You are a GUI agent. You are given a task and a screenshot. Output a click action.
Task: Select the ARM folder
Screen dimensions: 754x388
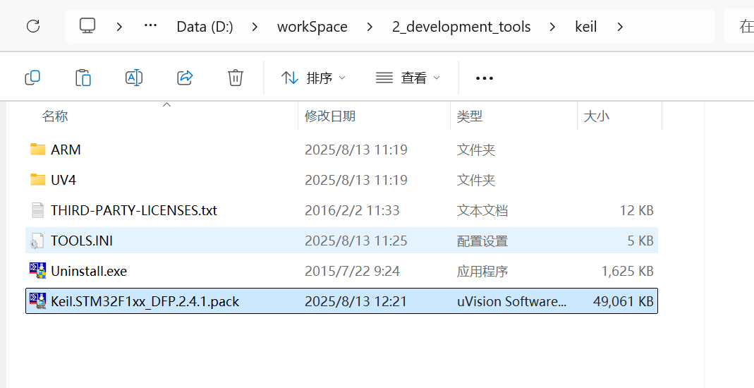[341, 150]
